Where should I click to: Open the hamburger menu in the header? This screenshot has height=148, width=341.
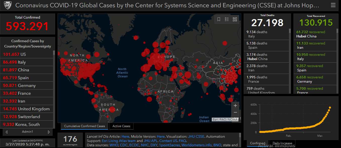[x=333, y=5]
